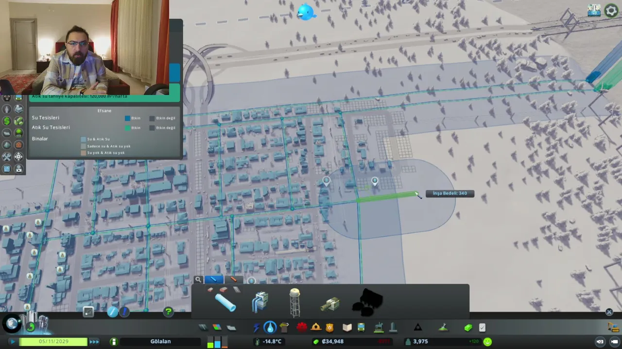Viewport: 622px width, 349px height.
Task: Open the Healthcare build menu
Action: click(302, 327)
